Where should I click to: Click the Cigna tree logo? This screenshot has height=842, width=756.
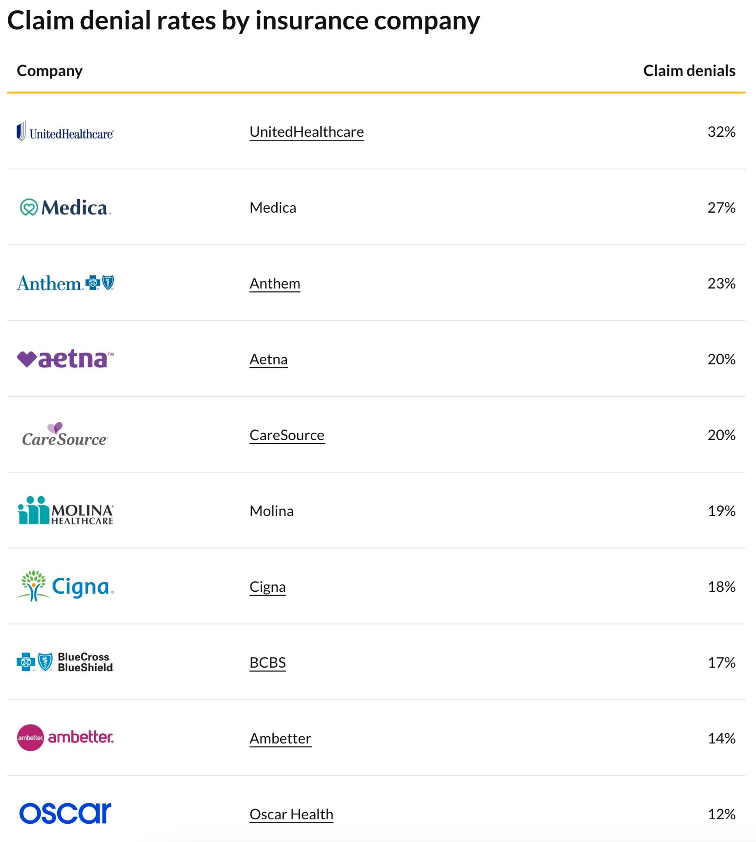65,586
